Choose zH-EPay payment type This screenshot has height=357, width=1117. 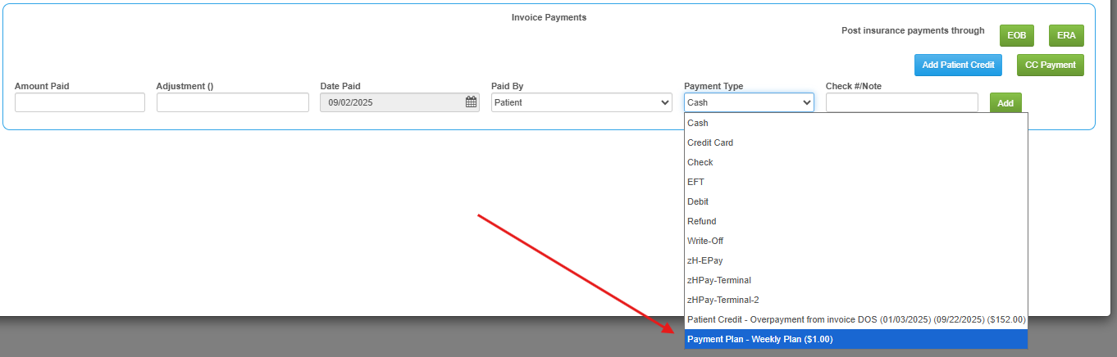(855, 260)
